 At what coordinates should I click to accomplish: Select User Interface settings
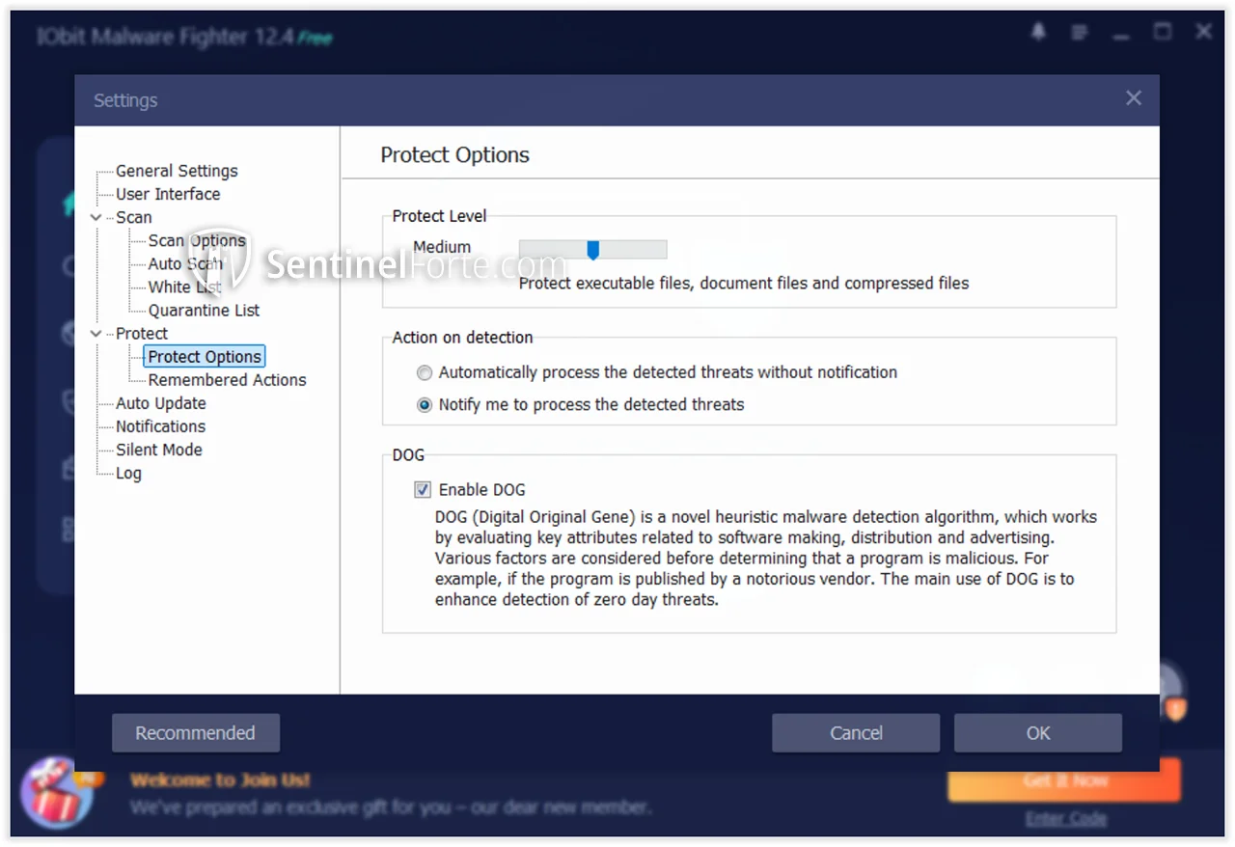click(168, 194)
